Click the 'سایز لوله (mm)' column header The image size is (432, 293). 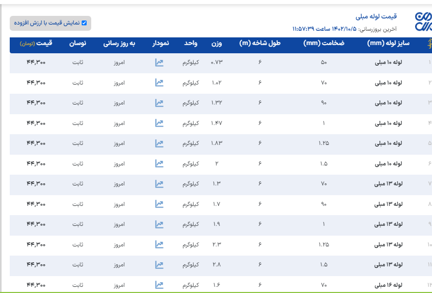pos(388,44)
